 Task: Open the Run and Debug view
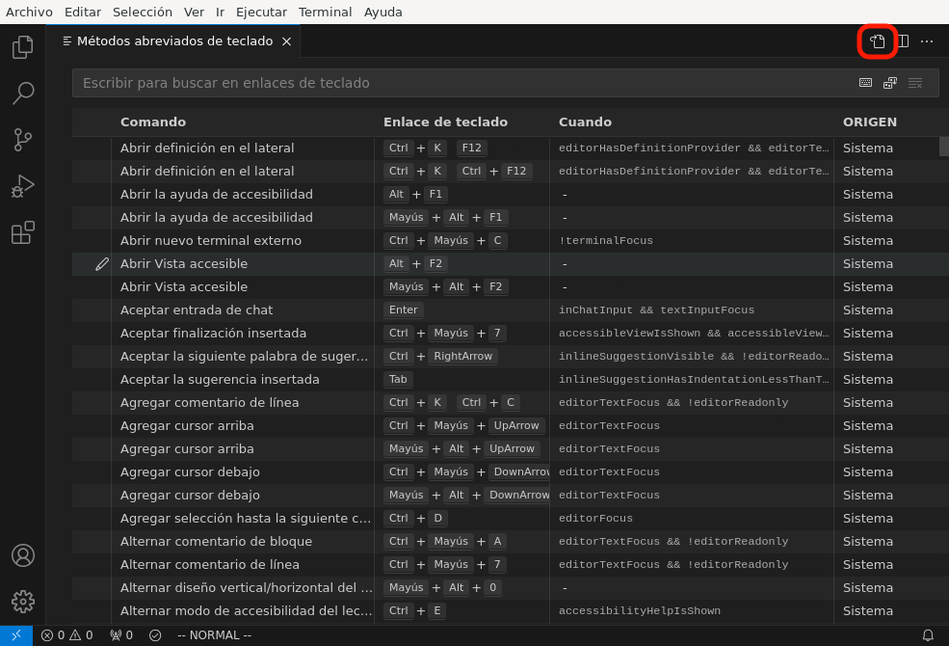pos(22,186)
